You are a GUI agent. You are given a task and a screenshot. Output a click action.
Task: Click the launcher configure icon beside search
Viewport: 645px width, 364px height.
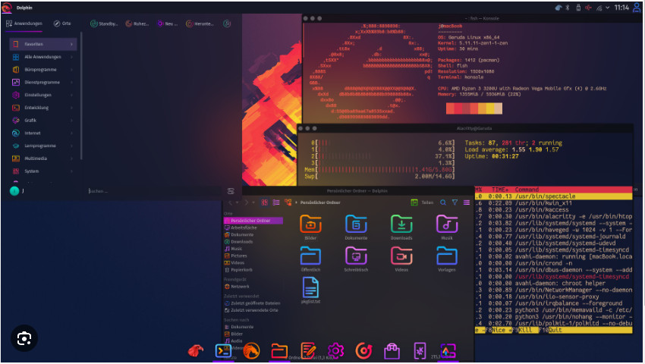231,191
